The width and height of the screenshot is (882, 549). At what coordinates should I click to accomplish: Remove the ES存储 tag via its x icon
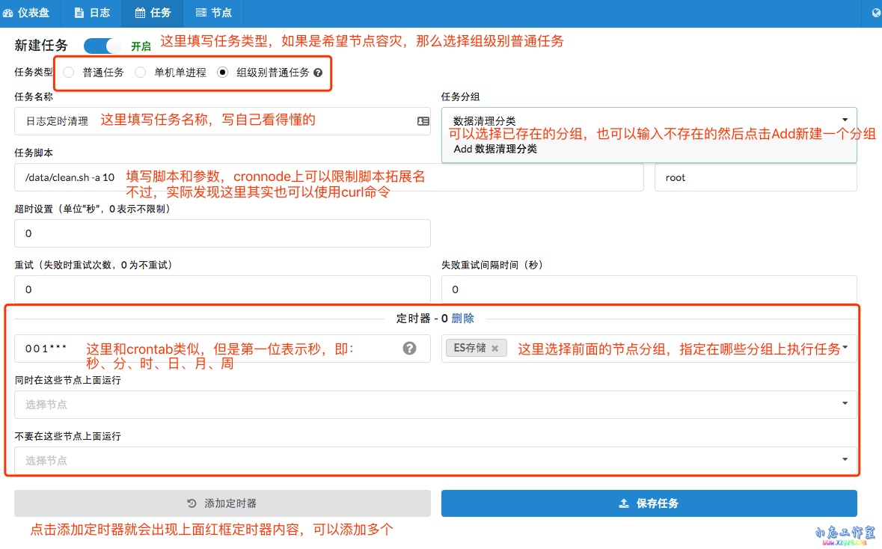pos(494,348)
